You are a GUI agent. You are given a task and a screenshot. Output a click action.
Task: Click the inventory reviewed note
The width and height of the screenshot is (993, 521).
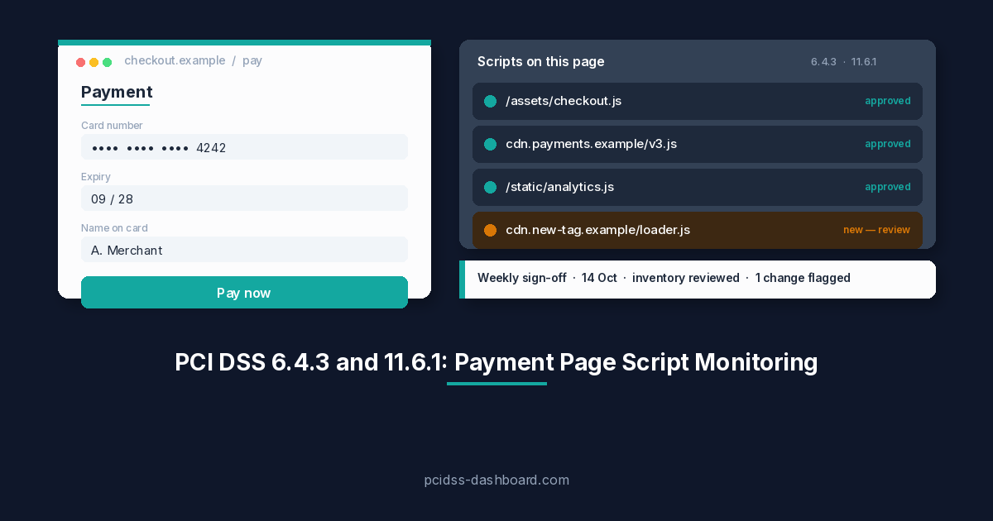[686, 278]
